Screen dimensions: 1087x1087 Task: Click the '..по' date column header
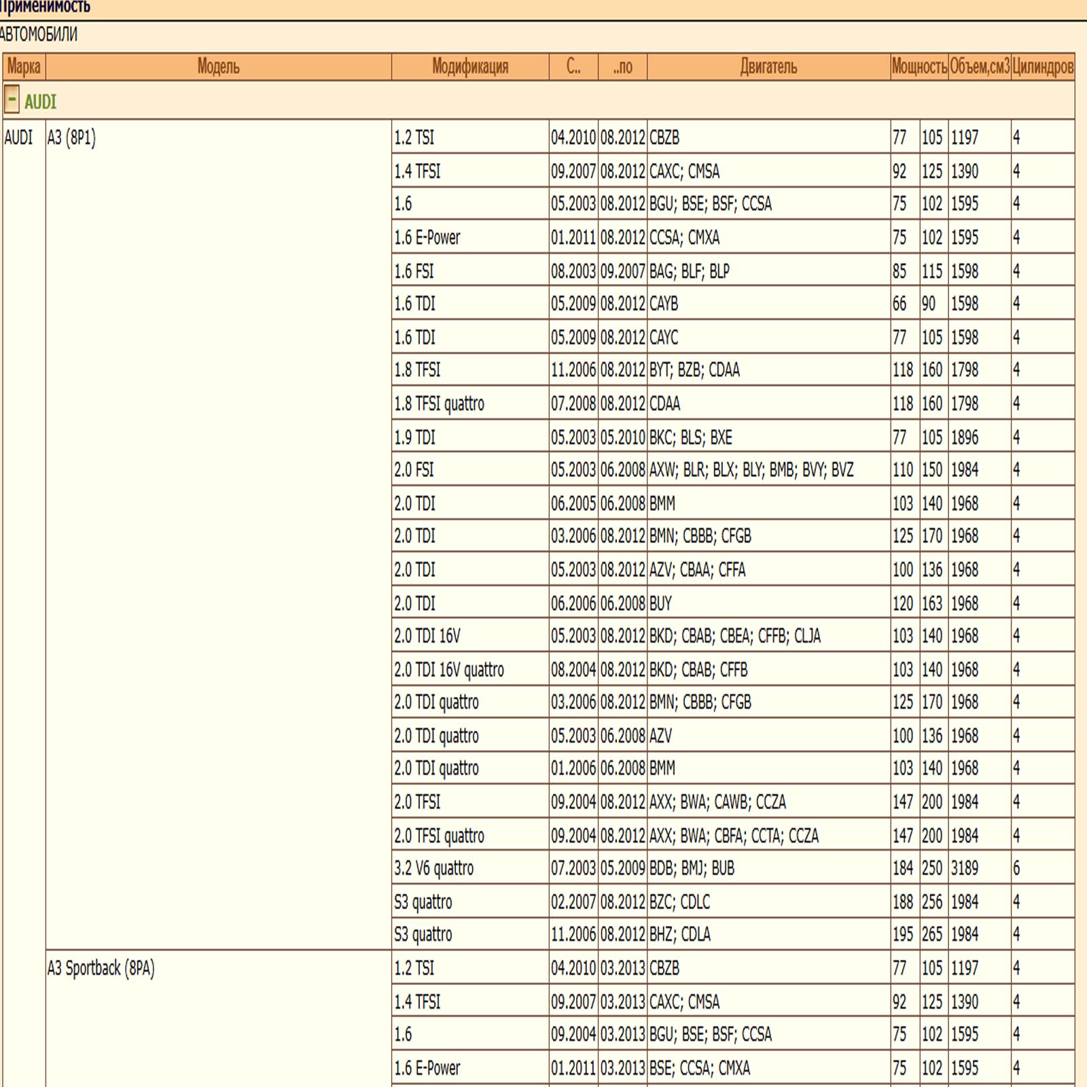pyautogui.click(x=622, y=67)
